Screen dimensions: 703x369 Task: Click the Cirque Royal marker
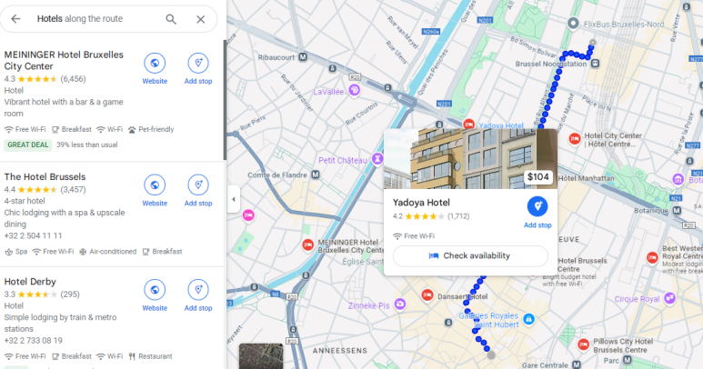click(670, 298)
